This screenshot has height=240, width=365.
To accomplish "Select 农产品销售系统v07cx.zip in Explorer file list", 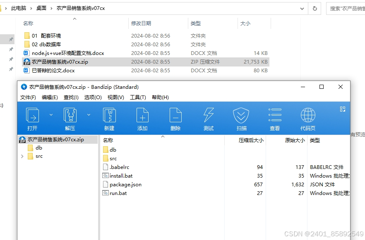I will click(x=146, y=62).
